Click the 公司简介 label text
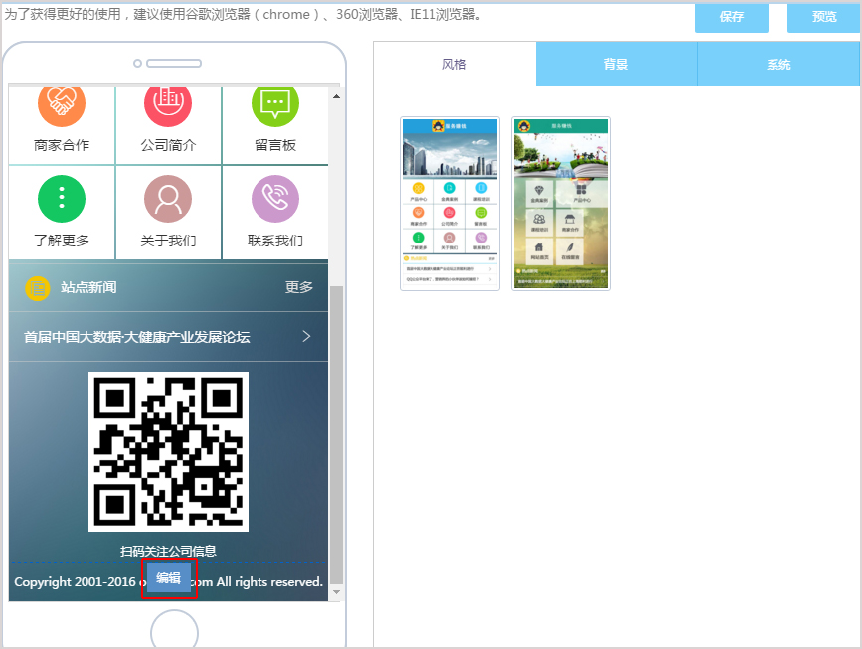 click(168, 145)
